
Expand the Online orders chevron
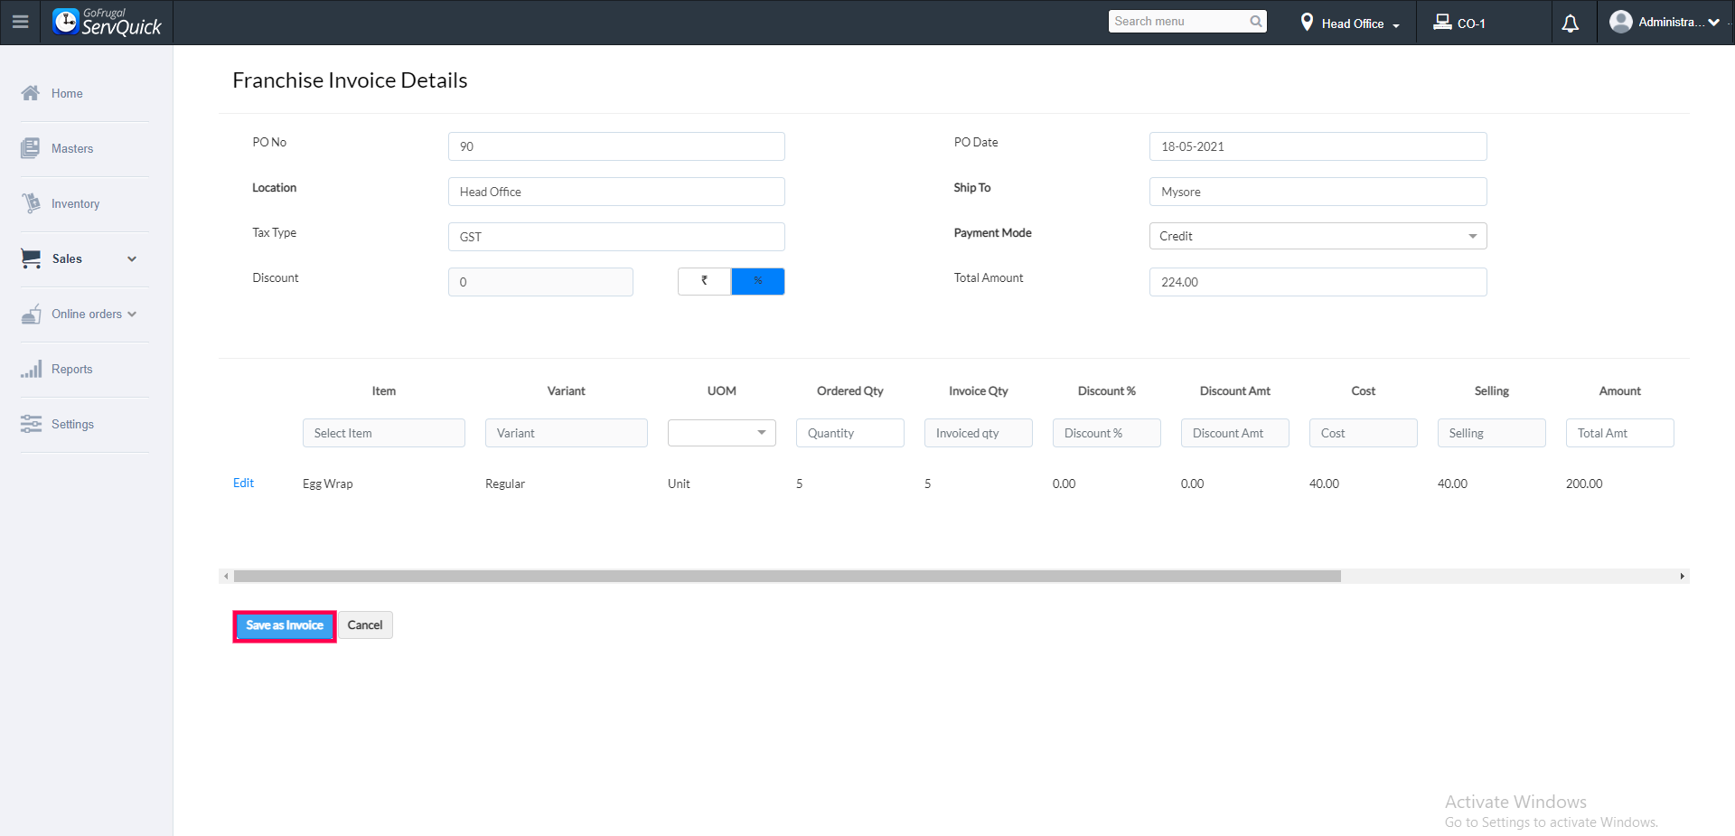[x=132, y=315]
